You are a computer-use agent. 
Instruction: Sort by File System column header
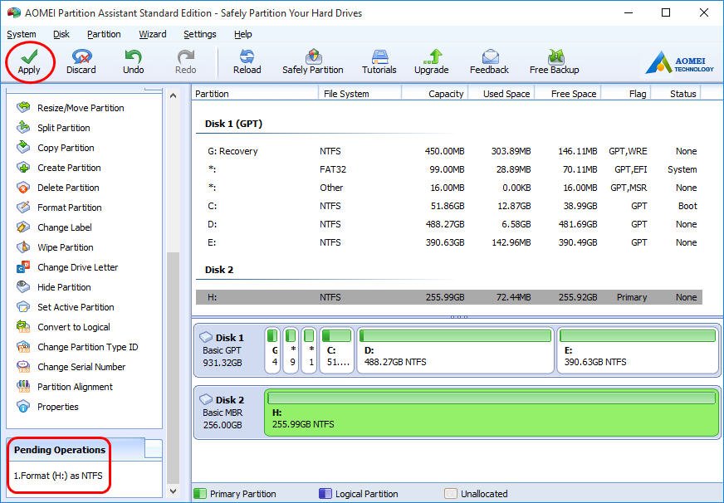click(360, 94)
